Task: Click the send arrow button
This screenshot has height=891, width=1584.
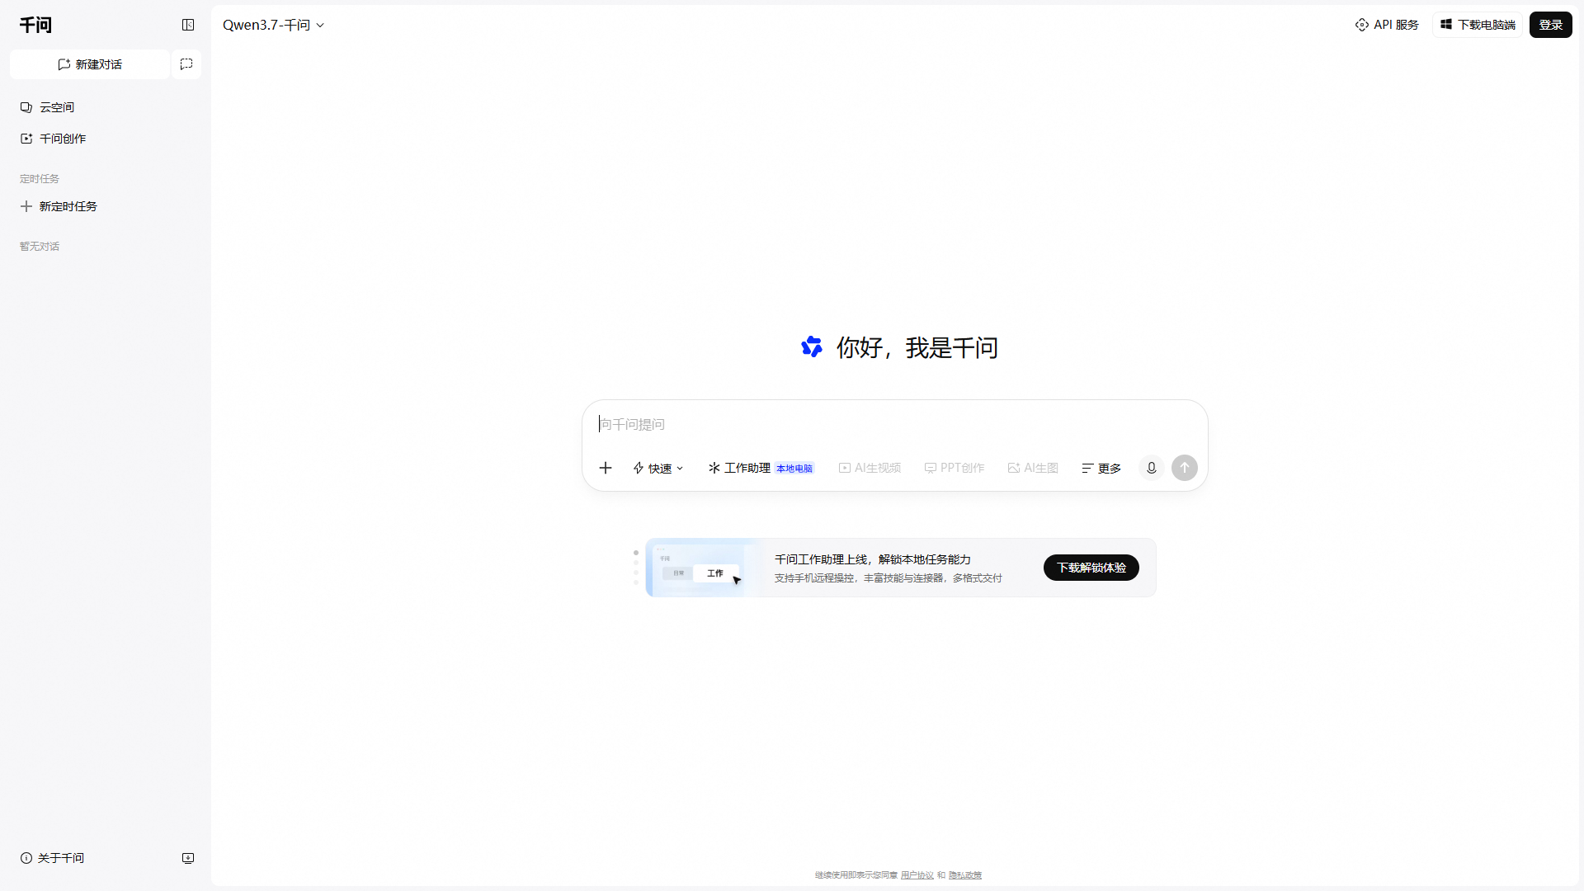Action: 1185,468
